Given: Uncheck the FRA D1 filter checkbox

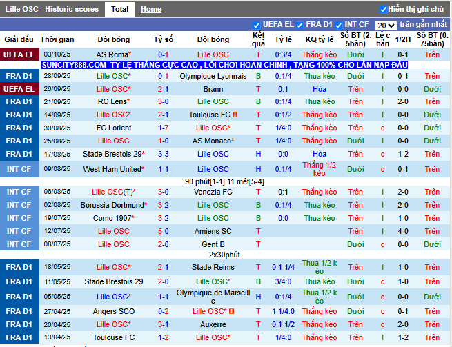Looking at the screenshot, I should 299,25.
